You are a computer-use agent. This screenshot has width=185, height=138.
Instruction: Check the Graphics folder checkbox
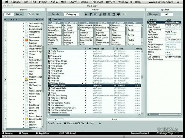coord(5,43)
